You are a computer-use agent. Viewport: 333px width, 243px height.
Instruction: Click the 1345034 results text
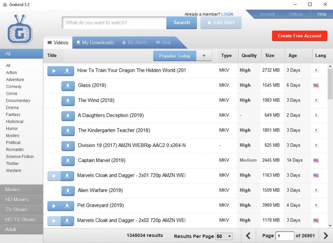tap(145, 235)
